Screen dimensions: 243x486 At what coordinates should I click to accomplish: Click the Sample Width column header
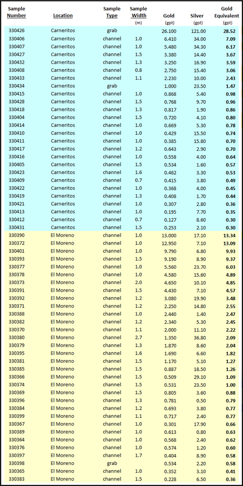coord(139,12)
